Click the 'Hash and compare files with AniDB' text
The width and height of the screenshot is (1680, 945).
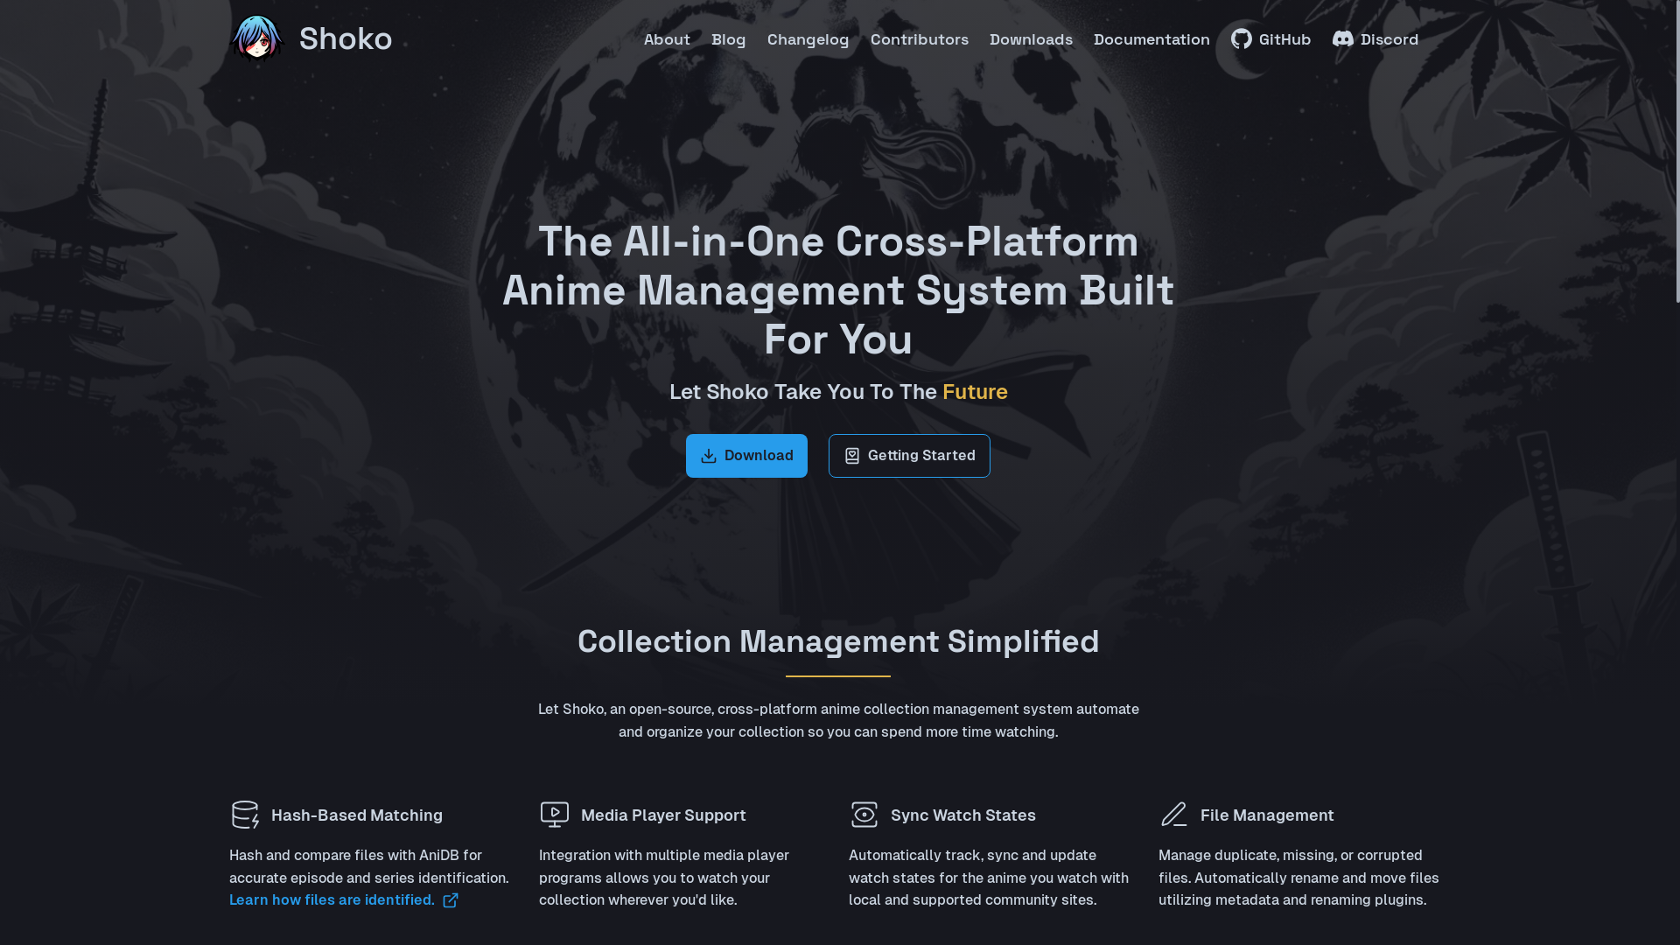coord(368,866)
